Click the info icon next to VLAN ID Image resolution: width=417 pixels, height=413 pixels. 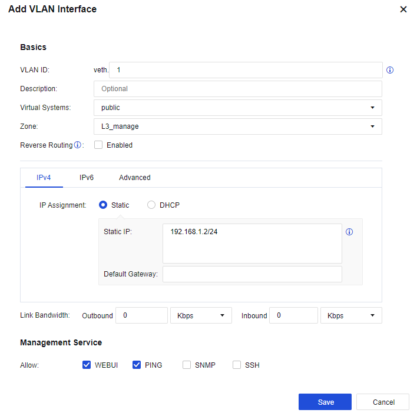click(389, 70)
